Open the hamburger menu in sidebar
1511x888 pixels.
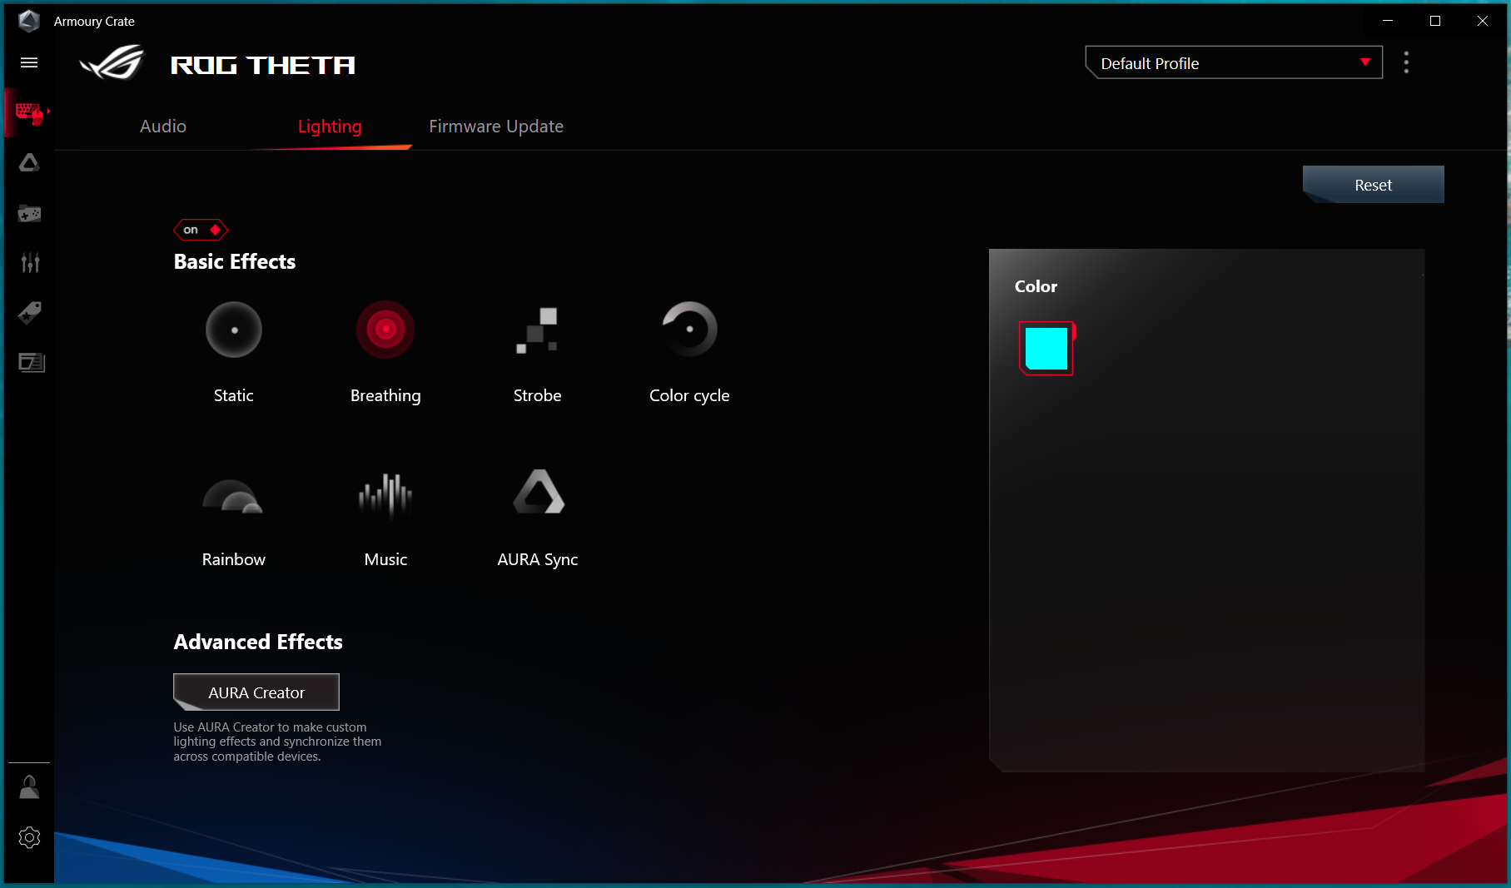tap(29, 62)
